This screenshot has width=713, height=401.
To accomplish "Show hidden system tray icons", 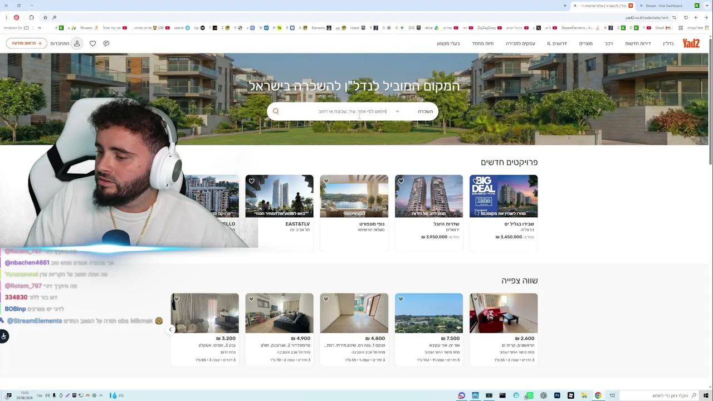I will [x=101, y=395].
